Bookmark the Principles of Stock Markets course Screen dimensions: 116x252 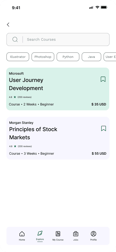click(x=104, y=128)
